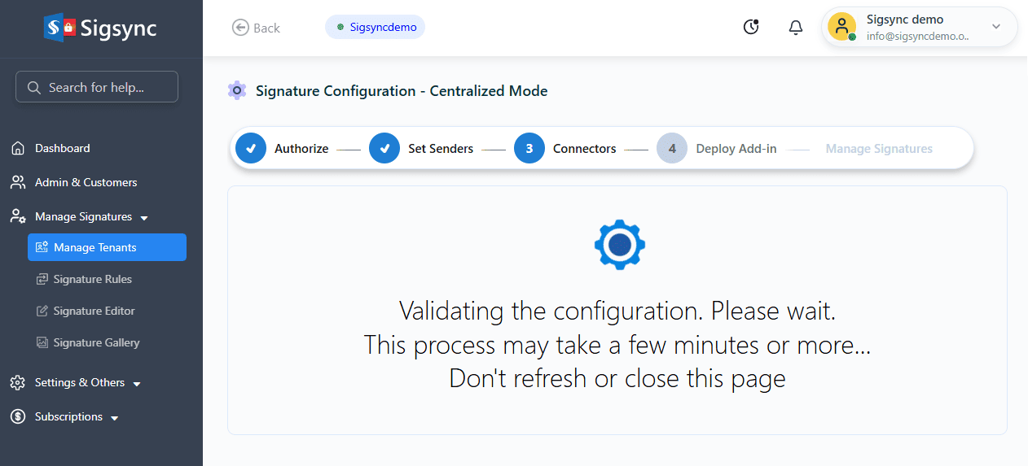Select Manage Tenants in sidebar

pyautogui.click(x=107, y=248)
